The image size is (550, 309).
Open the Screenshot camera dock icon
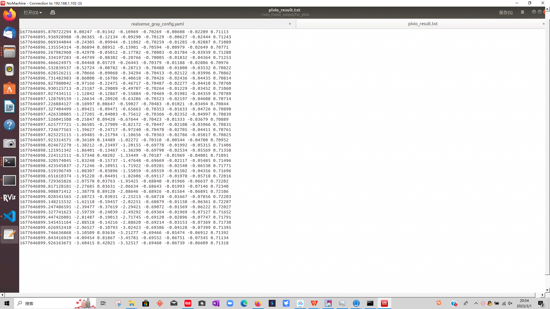point(9,143)
